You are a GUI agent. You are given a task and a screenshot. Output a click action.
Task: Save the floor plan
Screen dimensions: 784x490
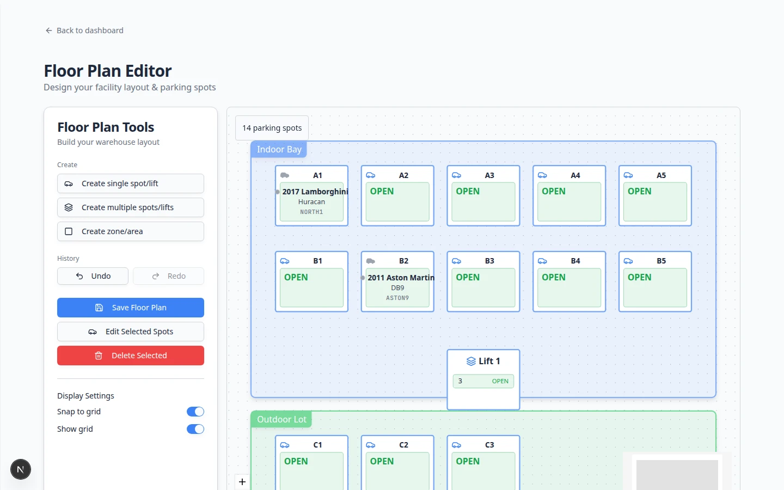point(131,308)
